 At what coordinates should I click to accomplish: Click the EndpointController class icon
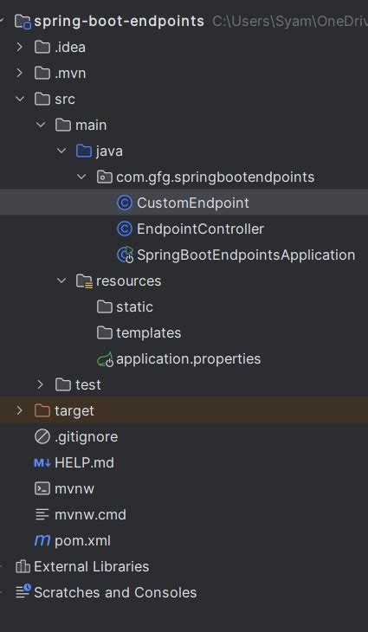(125, 229)
